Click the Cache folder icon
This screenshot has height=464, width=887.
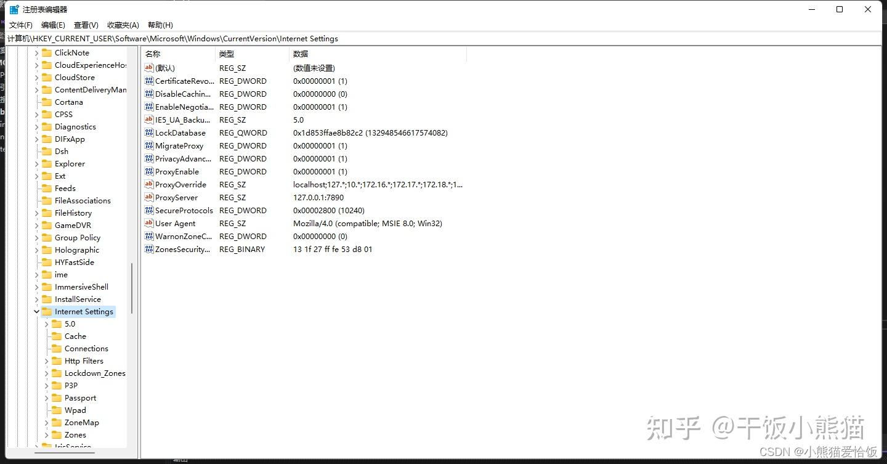click(x=58, y=336)
